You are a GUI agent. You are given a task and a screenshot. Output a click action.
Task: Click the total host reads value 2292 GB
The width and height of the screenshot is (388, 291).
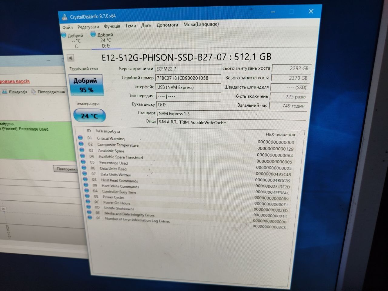point(291,69)
